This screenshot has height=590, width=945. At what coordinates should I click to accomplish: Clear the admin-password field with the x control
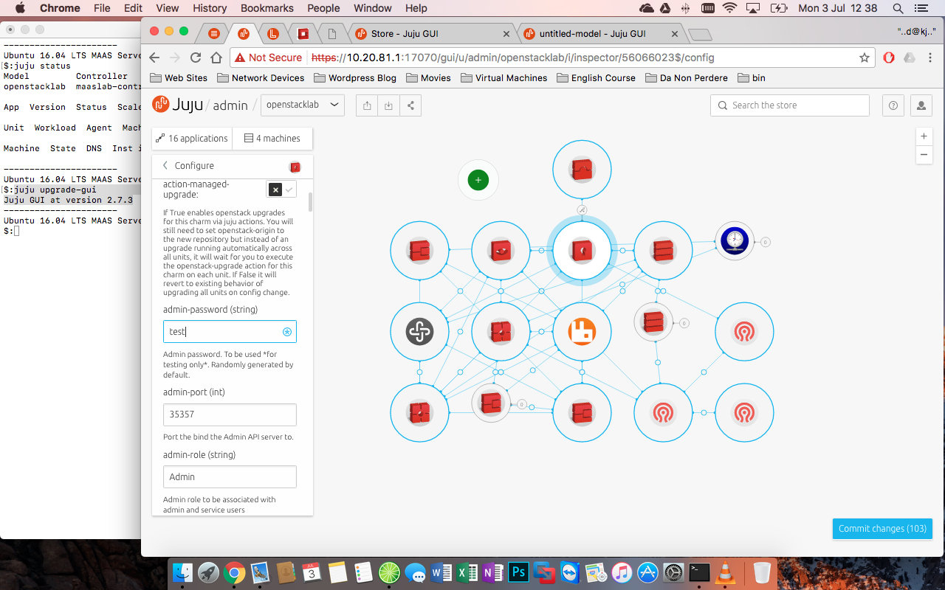(x=286, y=331)
